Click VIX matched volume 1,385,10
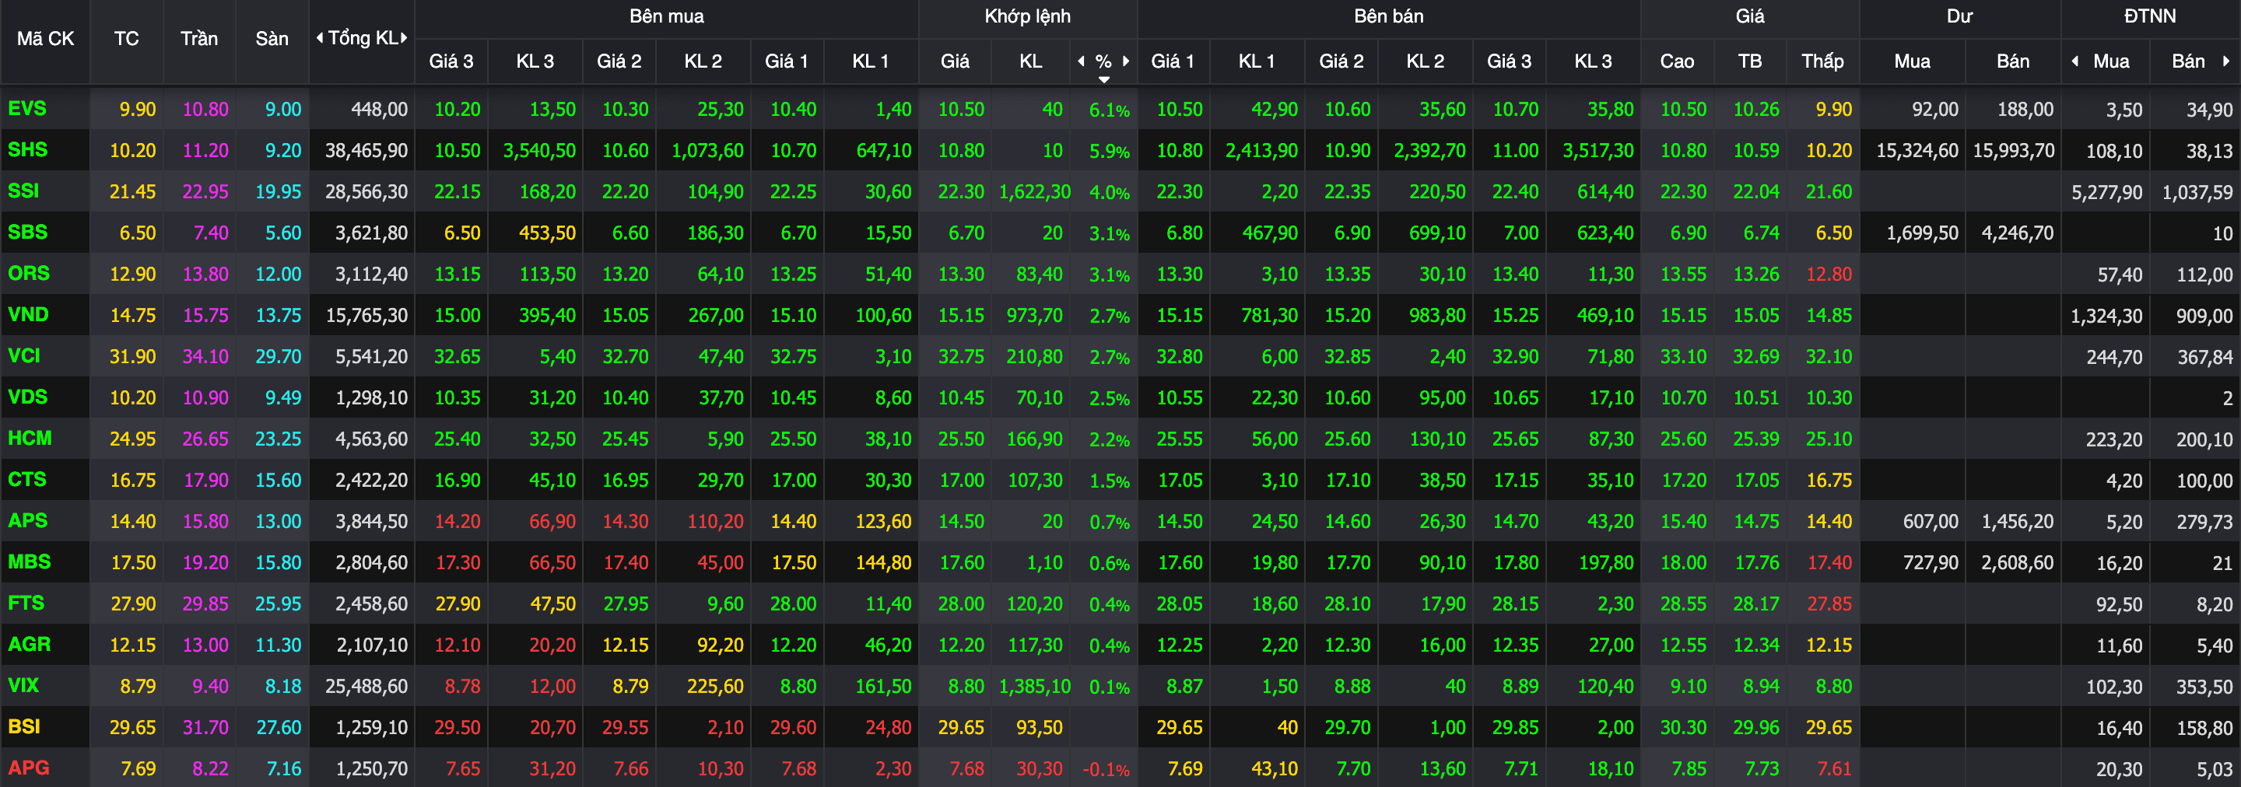 (x=1034, y=686)
